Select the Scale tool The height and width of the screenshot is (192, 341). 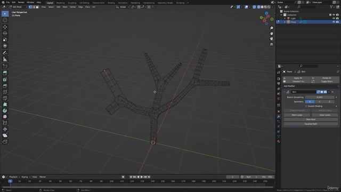(5, 39)
